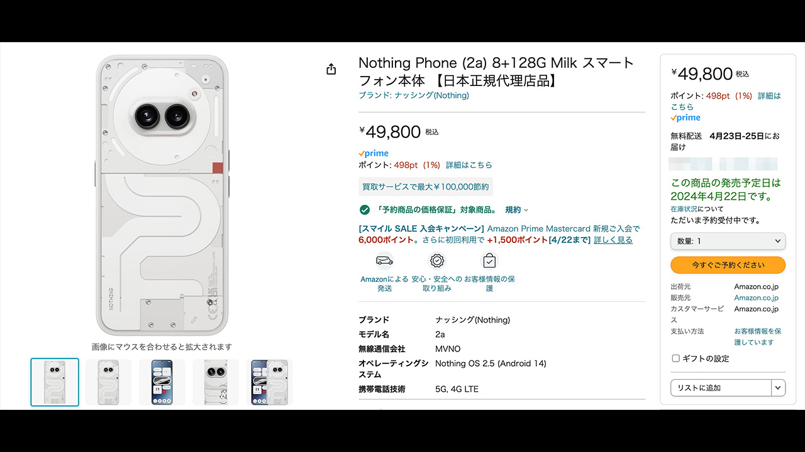Click the prime logo in buy box
The width and height of the screenshot is (805, 452).
pyautogui.click(x=686, y=117)
